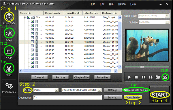The height and width of the screenshot is (110, 173).
Task: Open the iPhone 3G MPEG-4 Video format dropdown
Action: (x=99, y=90)
